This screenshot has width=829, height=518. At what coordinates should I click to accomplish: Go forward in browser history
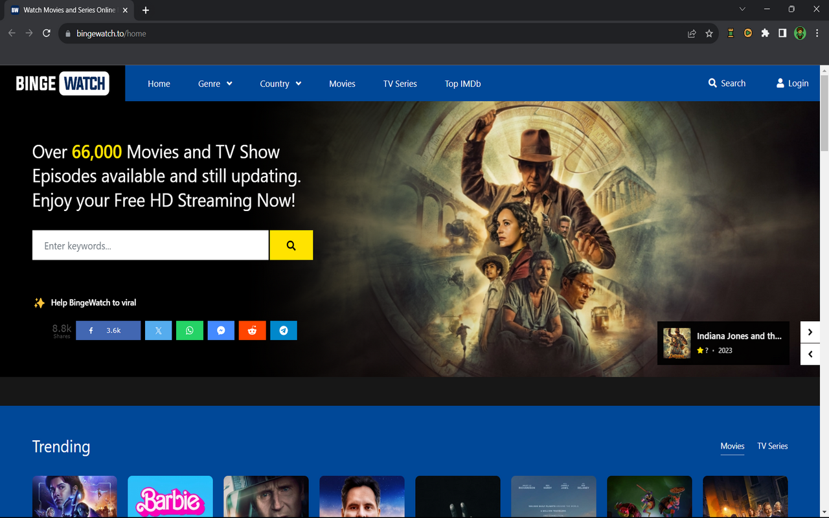[29, 33]
